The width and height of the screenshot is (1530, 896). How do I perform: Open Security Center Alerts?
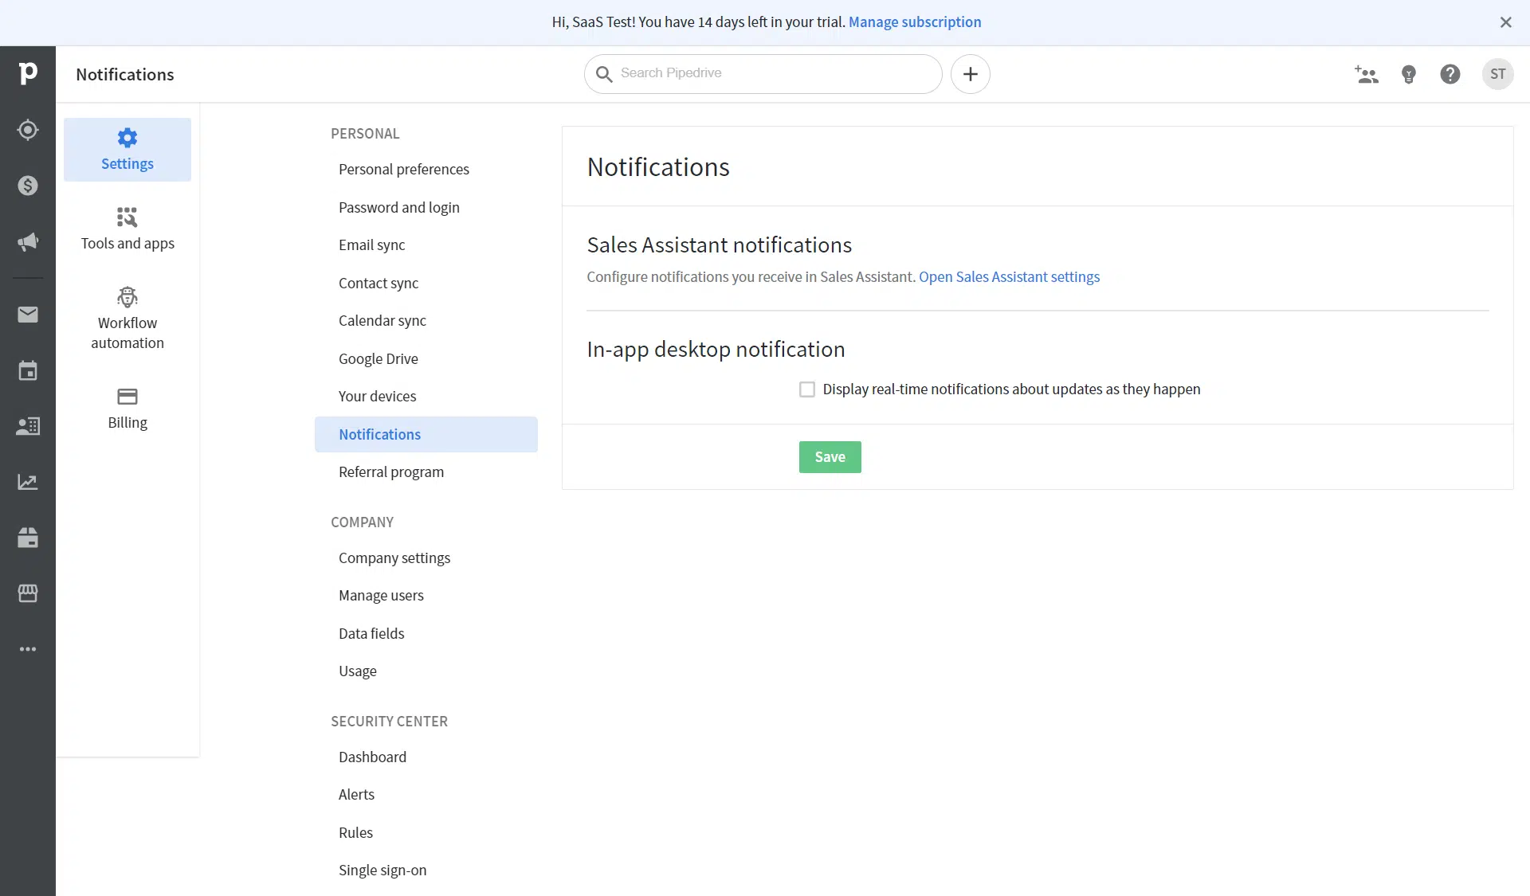pos(426,795)
